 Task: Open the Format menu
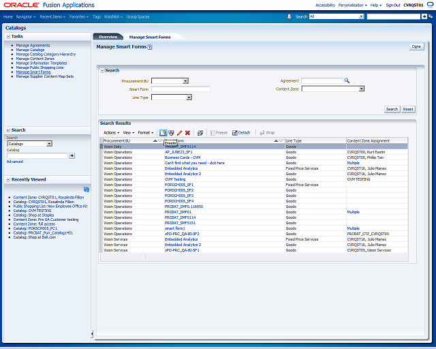(145, 133)
